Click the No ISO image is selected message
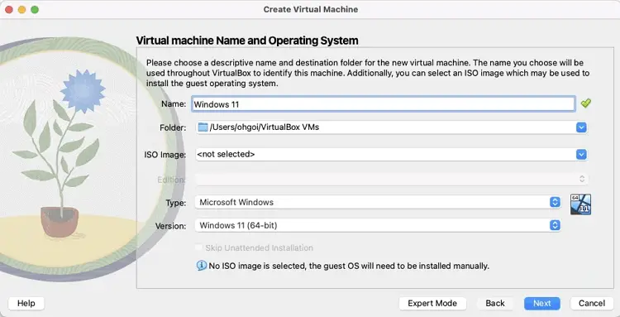Screen dimensions: 620x317 349,266
